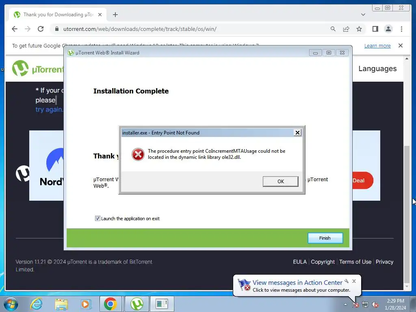This screenshot has height=312, width=416.
Task: Open the Chrome profile avatar
Action: pyautogui.click(x=388, y=29)
